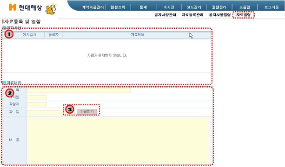
Task: Open the 권한관리 menu
Action: [219, 7]
